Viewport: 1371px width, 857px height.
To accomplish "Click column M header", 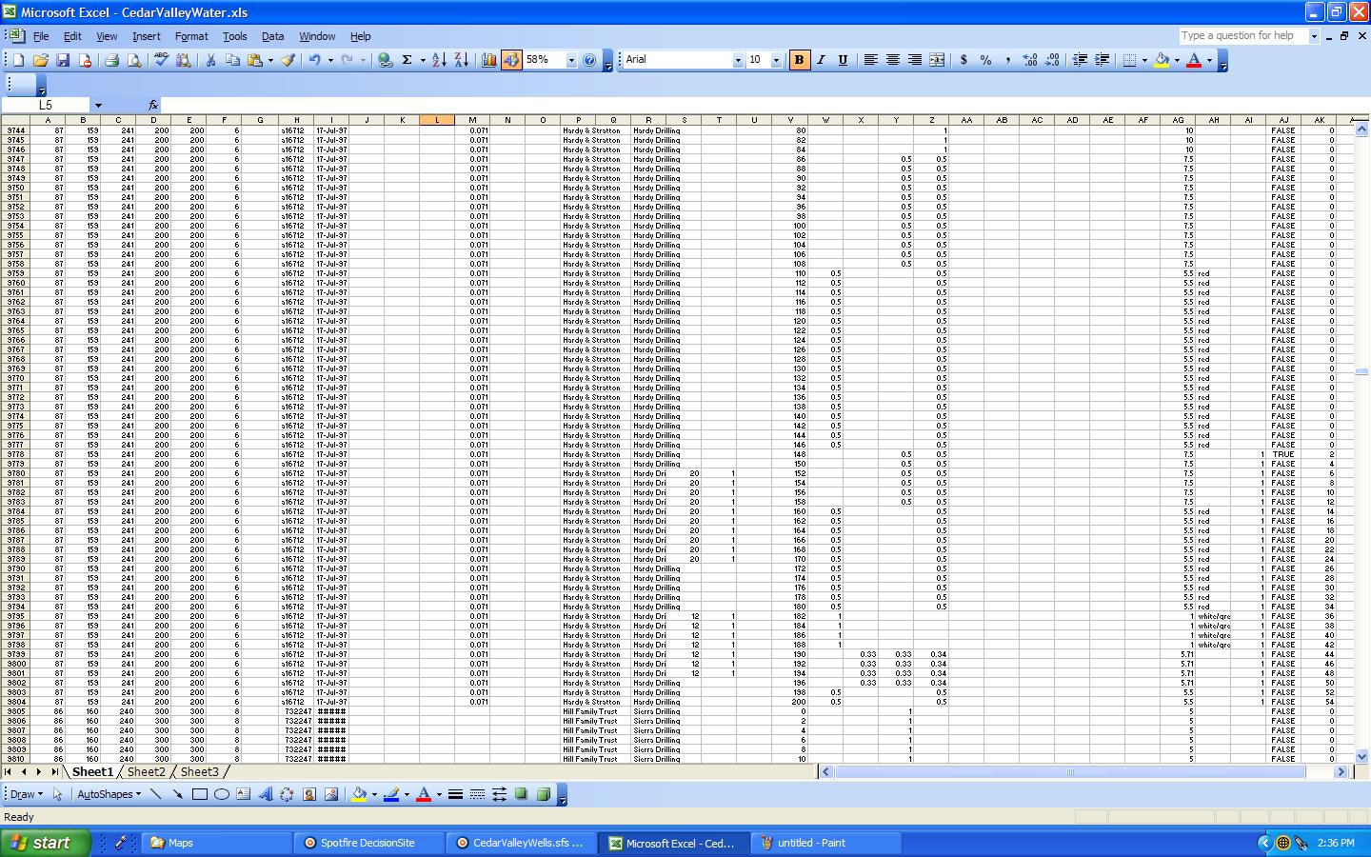I will [472, 120].
